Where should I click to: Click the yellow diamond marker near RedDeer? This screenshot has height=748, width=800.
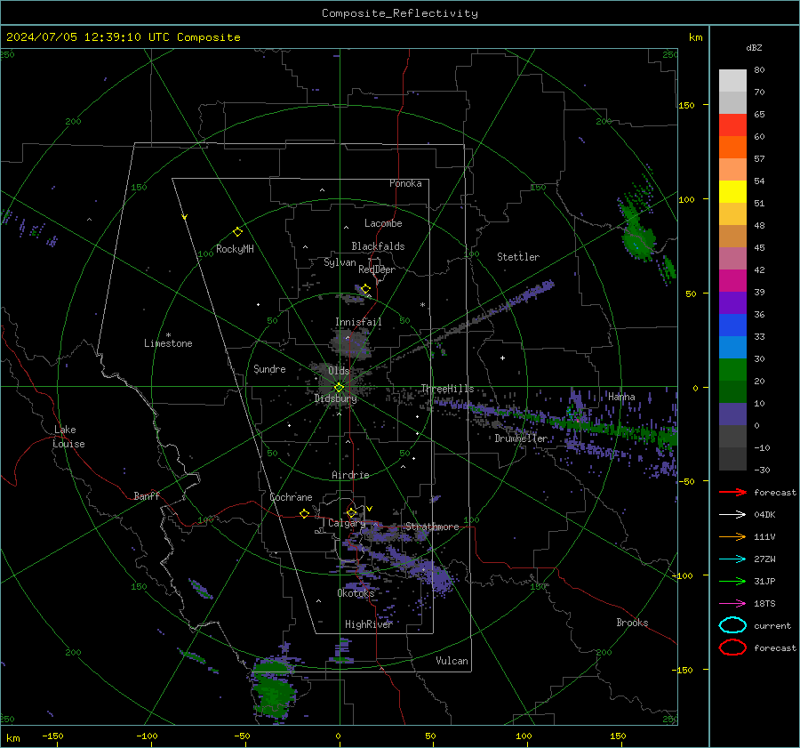pos(365,289)
